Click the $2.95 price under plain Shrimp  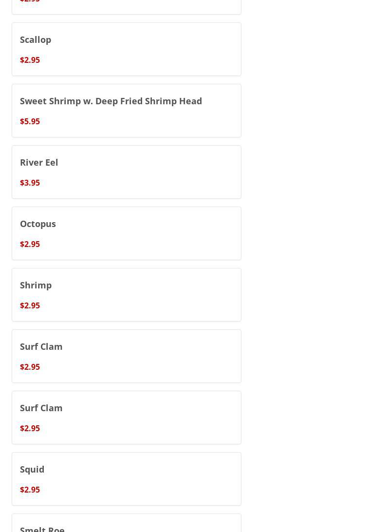click(x=30, y=305)
